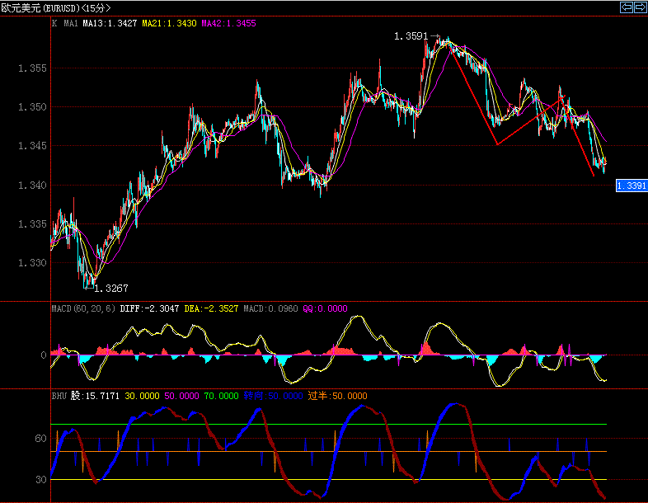Select the K label in indicator header
The image size is (648, 503).
point(54,23)
